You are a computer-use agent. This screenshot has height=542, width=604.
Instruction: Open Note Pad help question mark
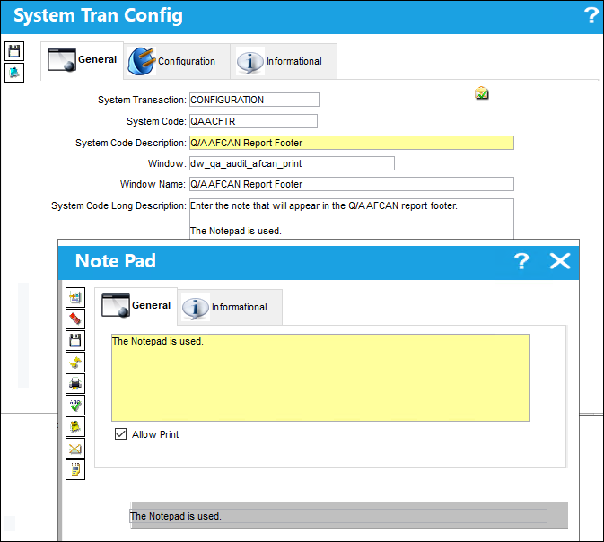521,261
